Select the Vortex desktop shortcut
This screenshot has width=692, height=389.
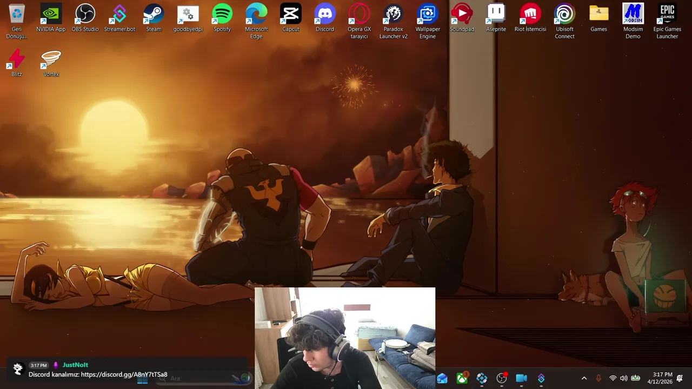coord(51,63)
